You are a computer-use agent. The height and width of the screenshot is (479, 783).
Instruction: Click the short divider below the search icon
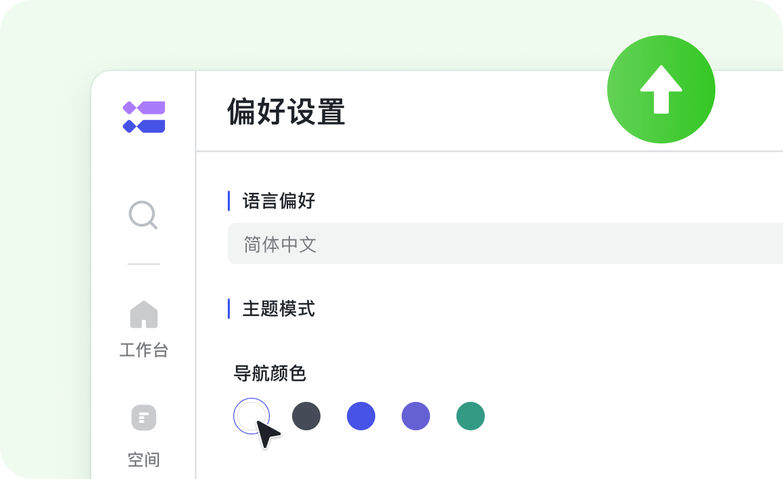tap(143, 264)
